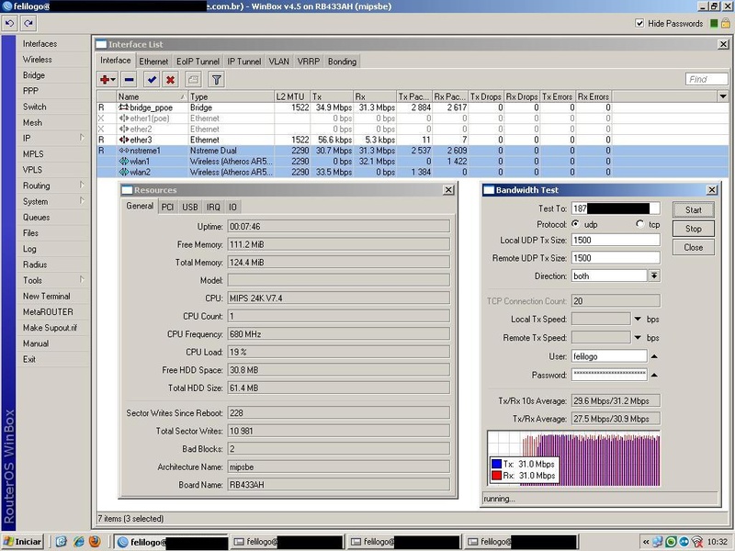Screen dimensions: 735x551
Task: Disable interface with red X icon
Action: 170,80
